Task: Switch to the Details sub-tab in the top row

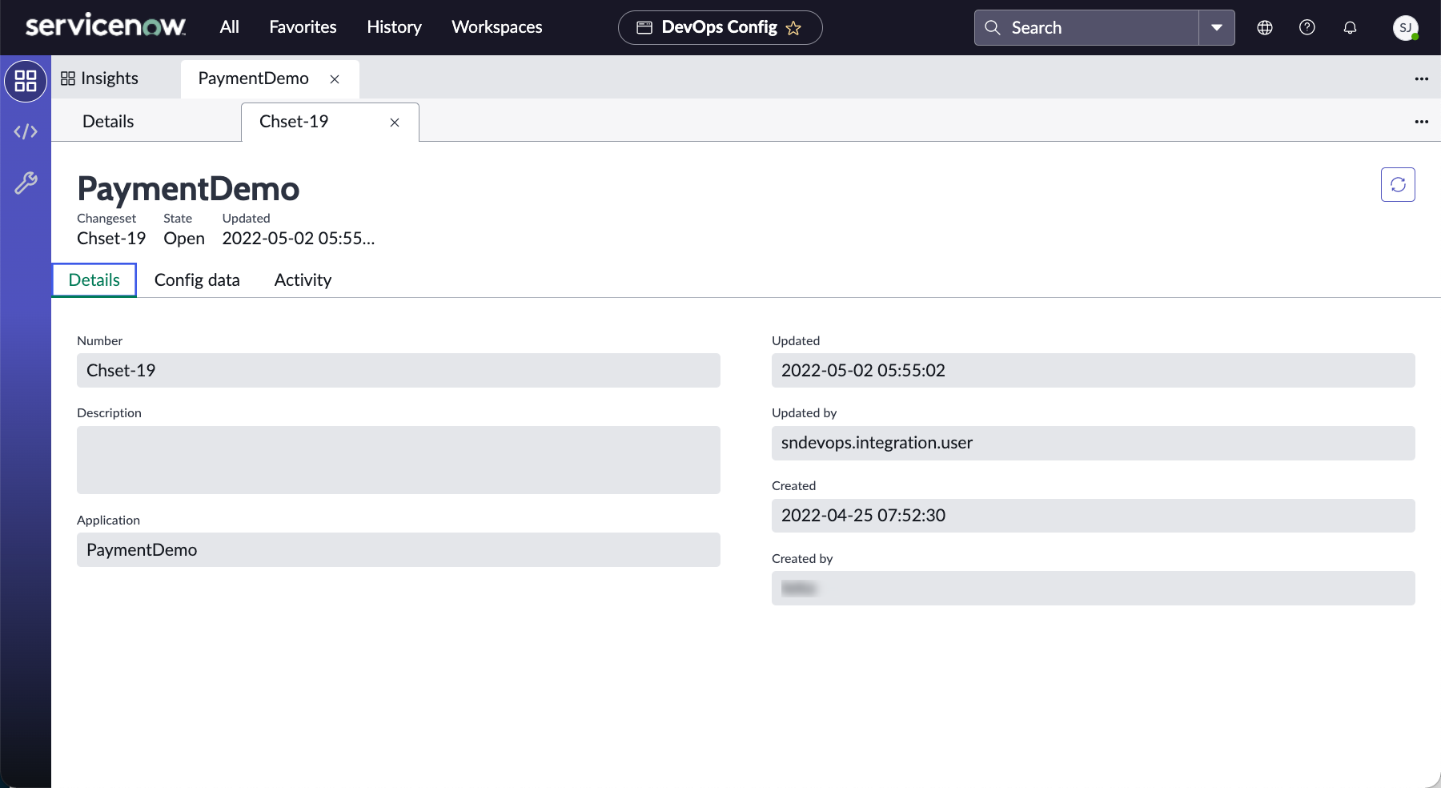Action: pyautogui.click(x=108, y=122)
